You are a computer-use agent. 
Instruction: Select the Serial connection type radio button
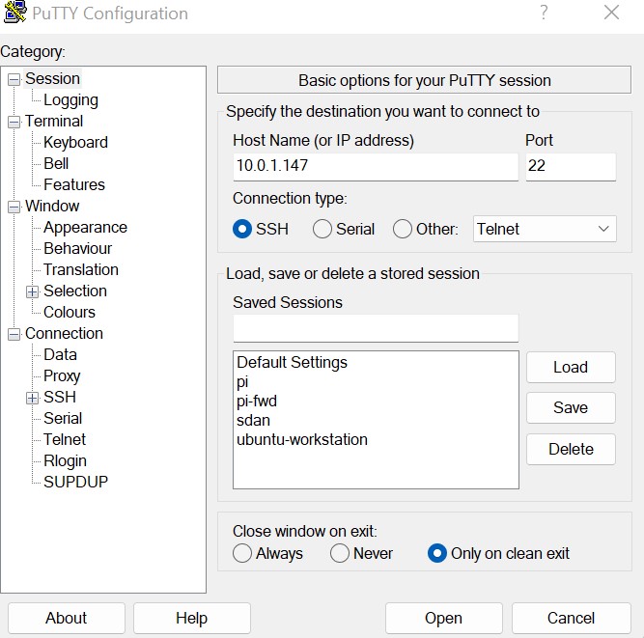click(x=322, y=229)
